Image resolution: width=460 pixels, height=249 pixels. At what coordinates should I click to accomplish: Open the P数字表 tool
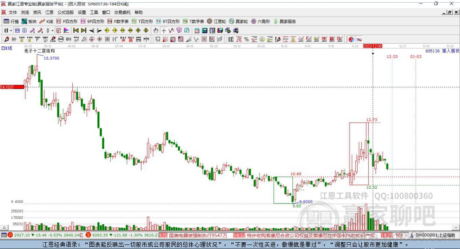click(118, 22)
